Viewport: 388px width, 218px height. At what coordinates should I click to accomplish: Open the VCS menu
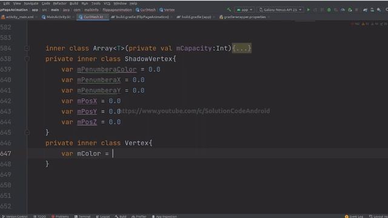[x=107, y=4]
